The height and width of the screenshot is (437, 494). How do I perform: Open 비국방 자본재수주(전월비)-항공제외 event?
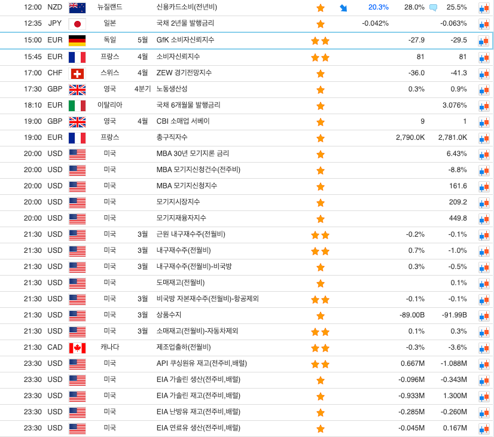click(208, 299)
